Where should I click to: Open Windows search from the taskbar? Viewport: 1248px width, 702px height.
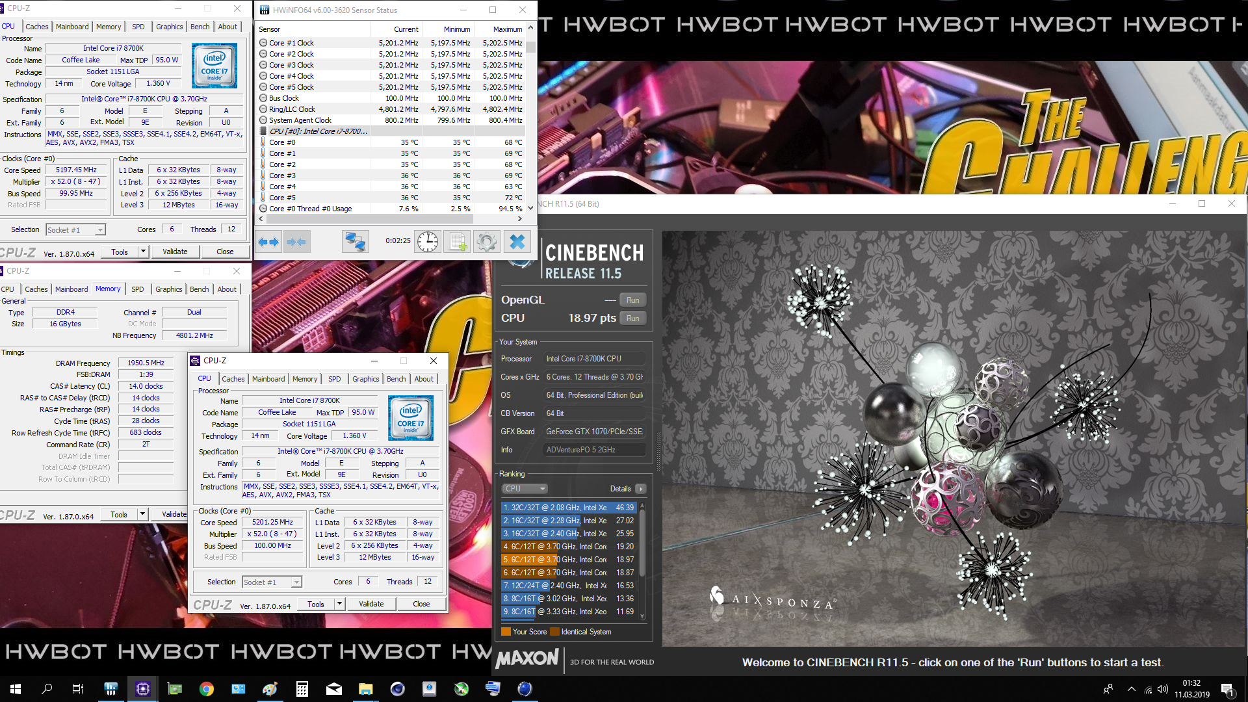pyautogui.click(x=47, y=689)
